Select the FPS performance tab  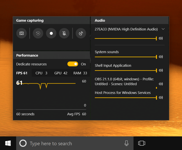(22, 73)
